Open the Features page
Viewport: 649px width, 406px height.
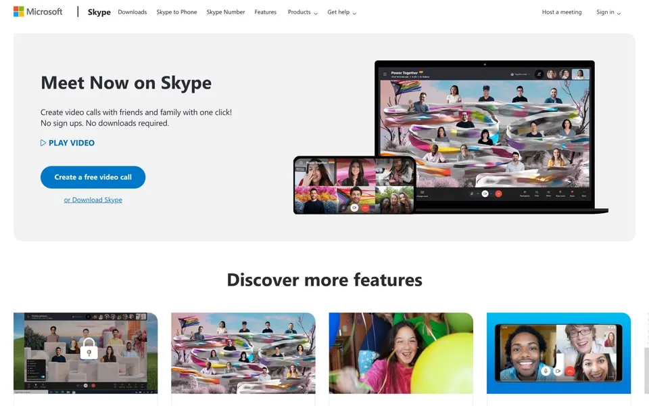click(x=265, y=12)
